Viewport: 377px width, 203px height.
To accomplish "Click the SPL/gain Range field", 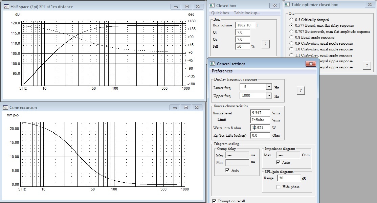I will pos(289,178).
